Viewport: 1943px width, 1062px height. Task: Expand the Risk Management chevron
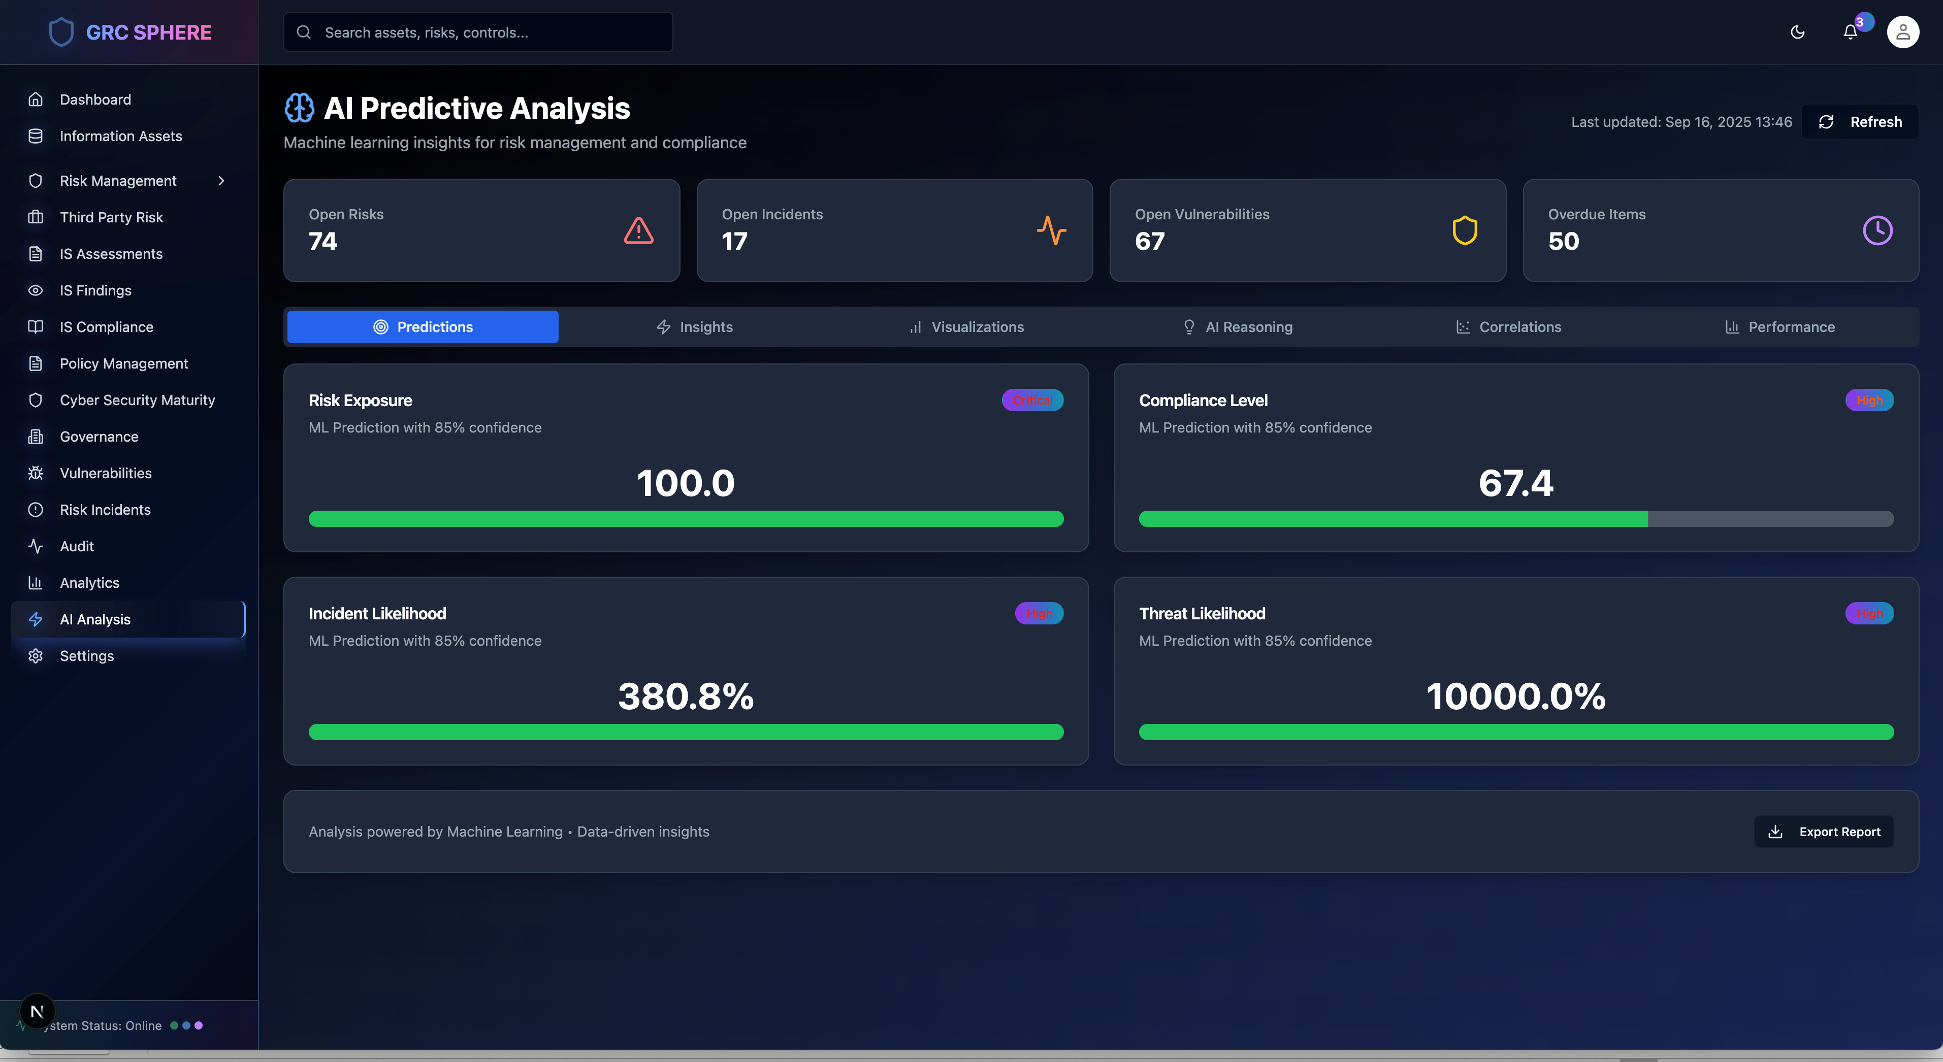pos(221,181)
